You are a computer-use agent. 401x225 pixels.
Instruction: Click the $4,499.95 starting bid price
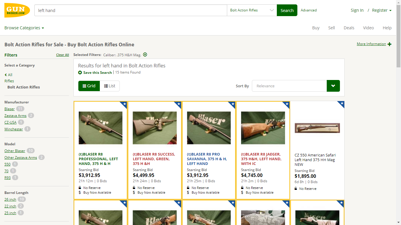(144, 175)
